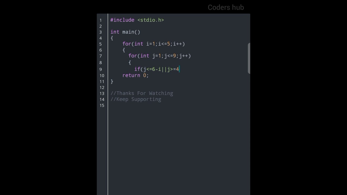Click the editor's vertical scrollbar thumb
Viewport: 347px width, 195px height.
click(249, 58)
